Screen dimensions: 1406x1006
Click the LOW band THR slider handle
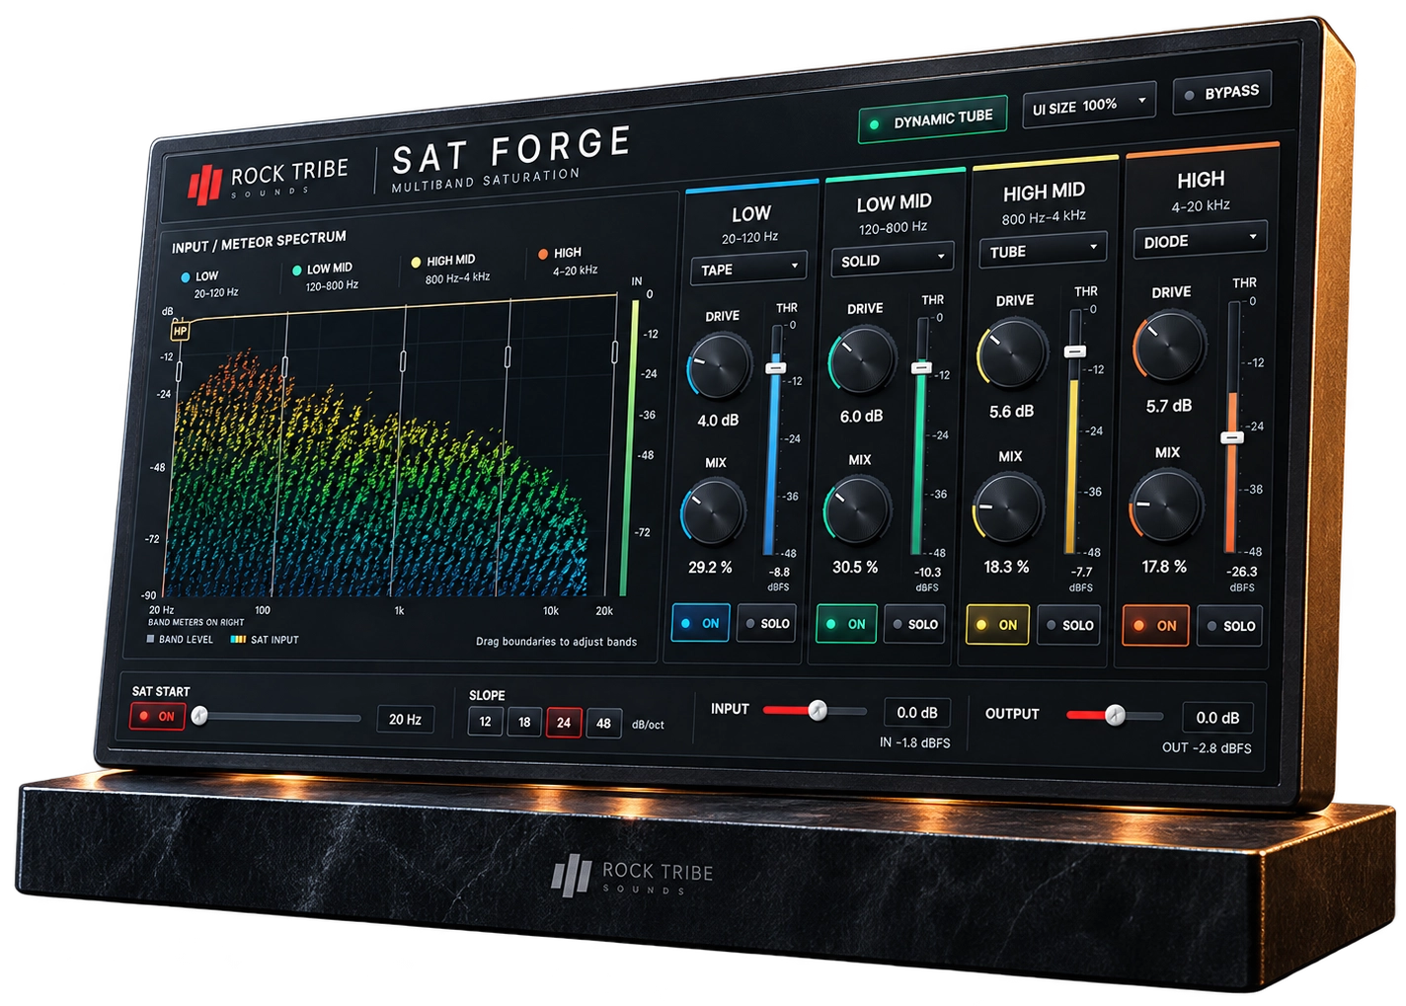[x=776, y=368]
